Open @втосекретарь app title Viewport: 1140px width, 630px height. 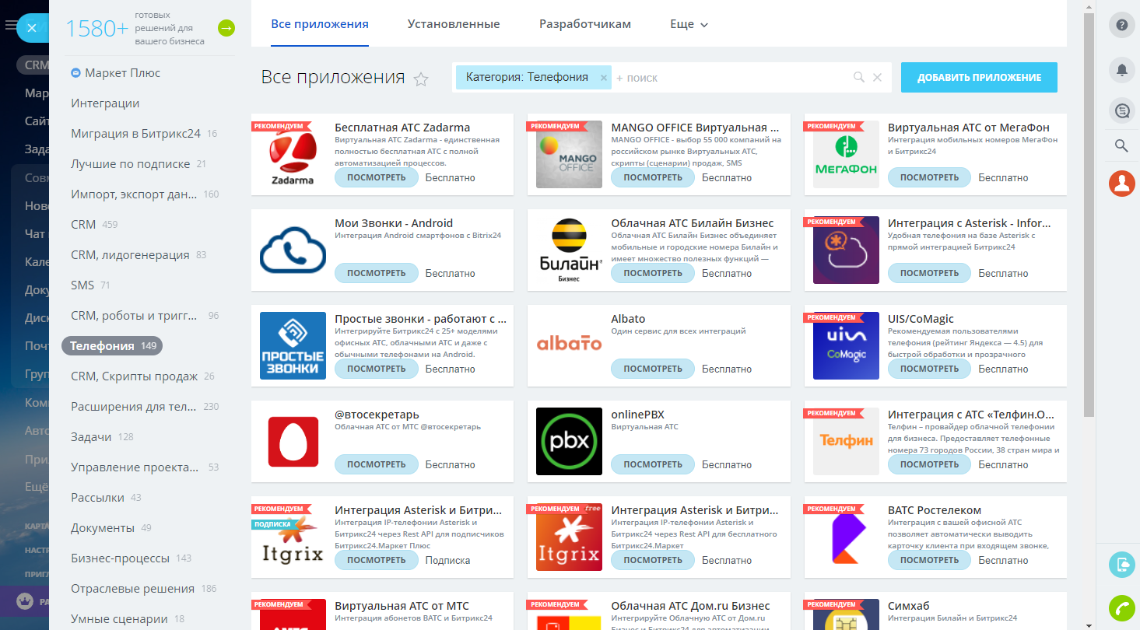[377, 415]
